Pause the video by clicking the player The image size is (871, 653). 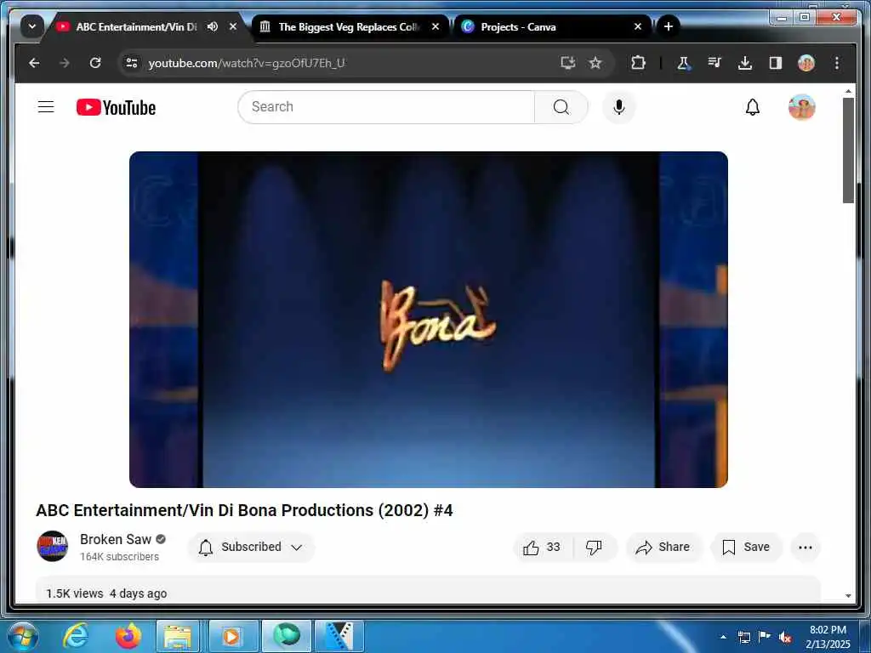point(429,320)
